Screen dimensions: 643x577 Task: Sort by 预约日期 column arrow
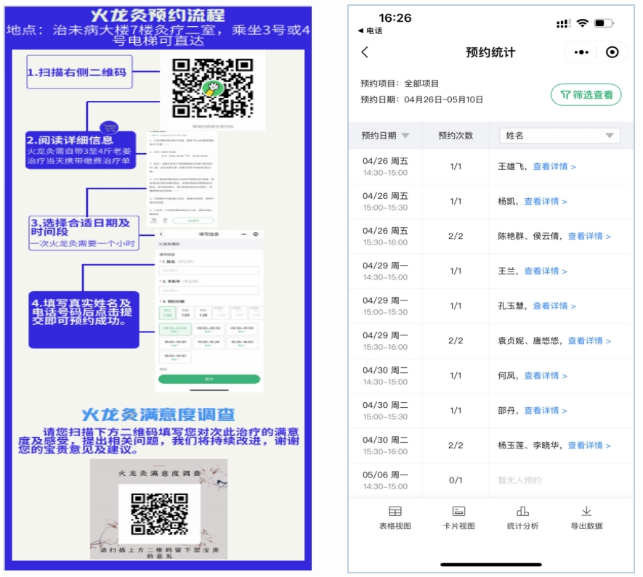tap(405, 136)
